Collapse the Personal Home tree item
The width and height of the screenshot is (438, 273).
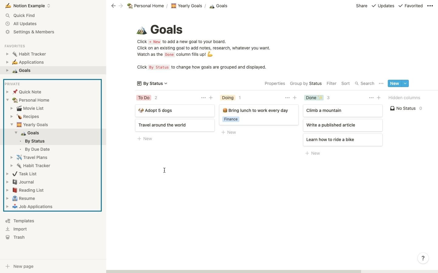[8, 100]
